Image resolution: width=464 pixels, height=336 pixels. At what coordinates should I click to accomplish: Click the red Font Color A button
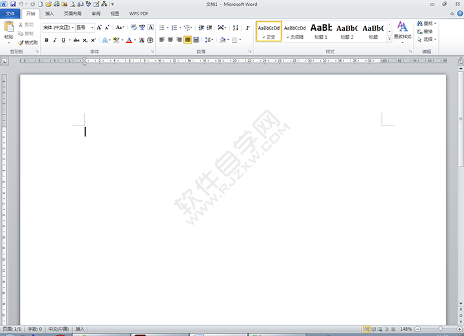click(129, 40)
